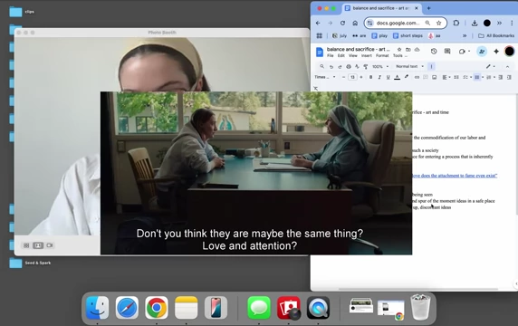Run spelling and grammar check

tap(357, 66)
